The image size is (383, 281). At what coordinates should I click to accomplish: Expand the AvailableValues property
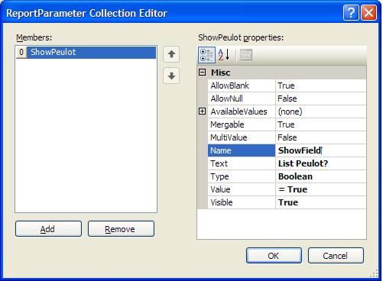point(202,111)
